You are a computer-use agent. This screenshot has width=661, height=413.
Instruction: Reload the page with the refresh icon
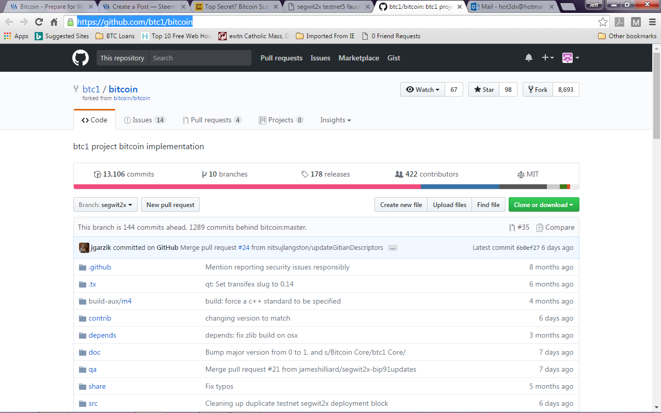click(x=39, y=22)
